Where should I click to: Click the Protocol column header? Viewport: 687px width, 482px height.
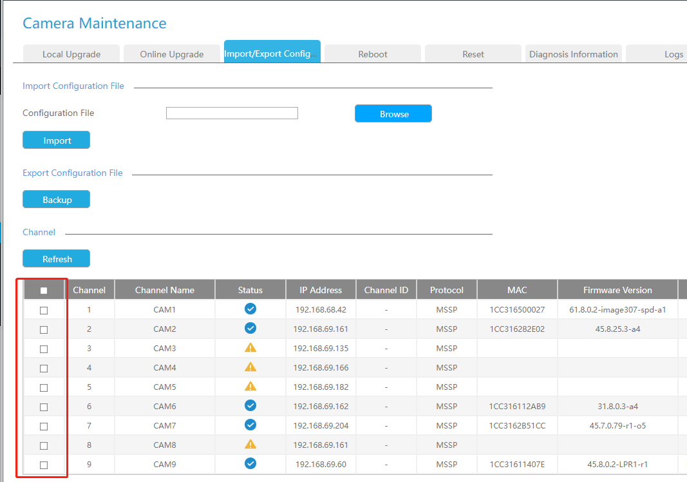(446, 290)
